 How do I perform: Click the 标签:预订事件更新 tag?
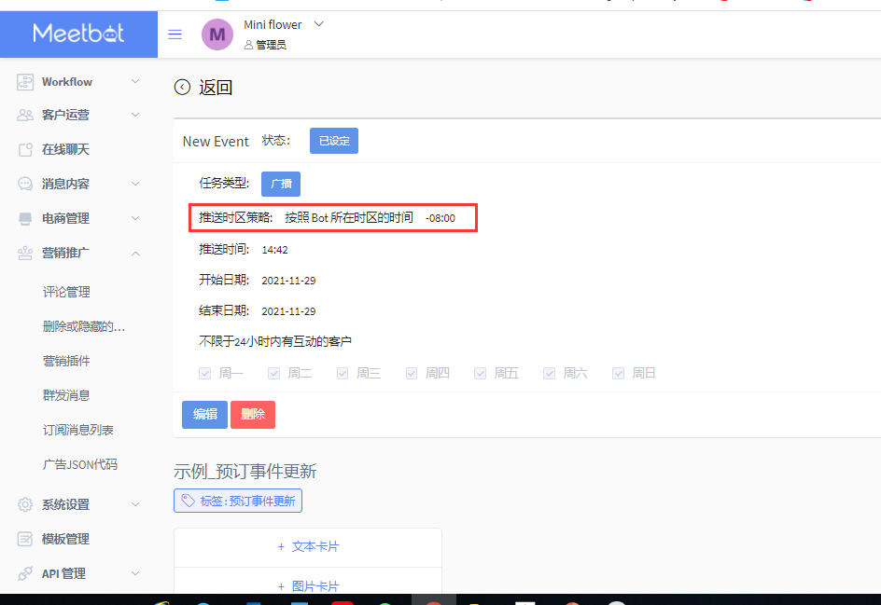(238, 501)
